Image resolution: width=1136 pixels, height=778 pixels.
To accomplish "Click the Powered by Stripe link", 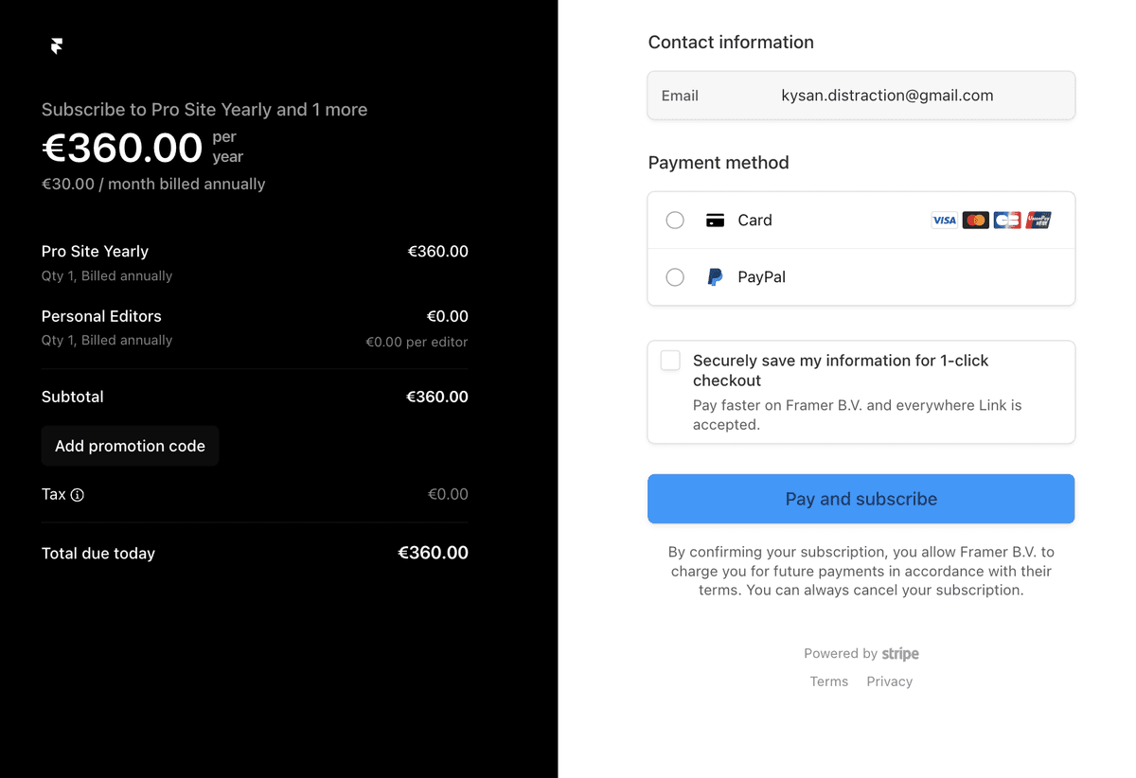I will (861, 654).
